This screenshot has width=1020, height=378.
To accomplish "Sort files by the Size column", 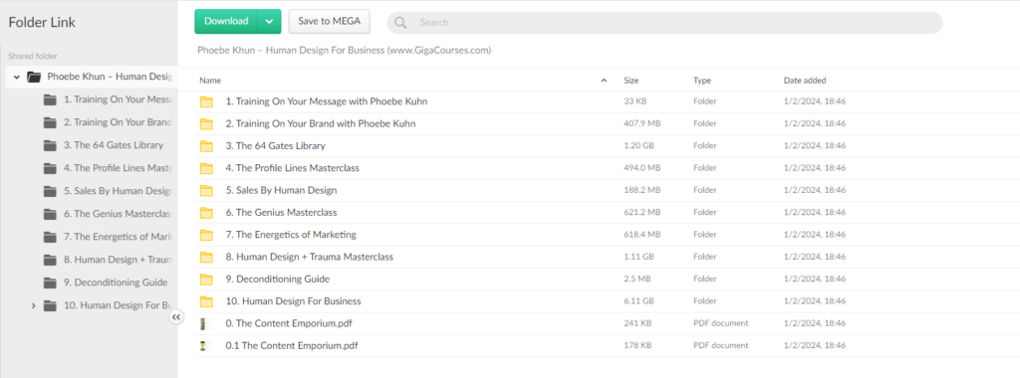I will (631, 81).
